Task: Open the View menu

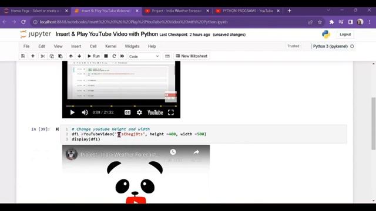Action: [58, 46]
